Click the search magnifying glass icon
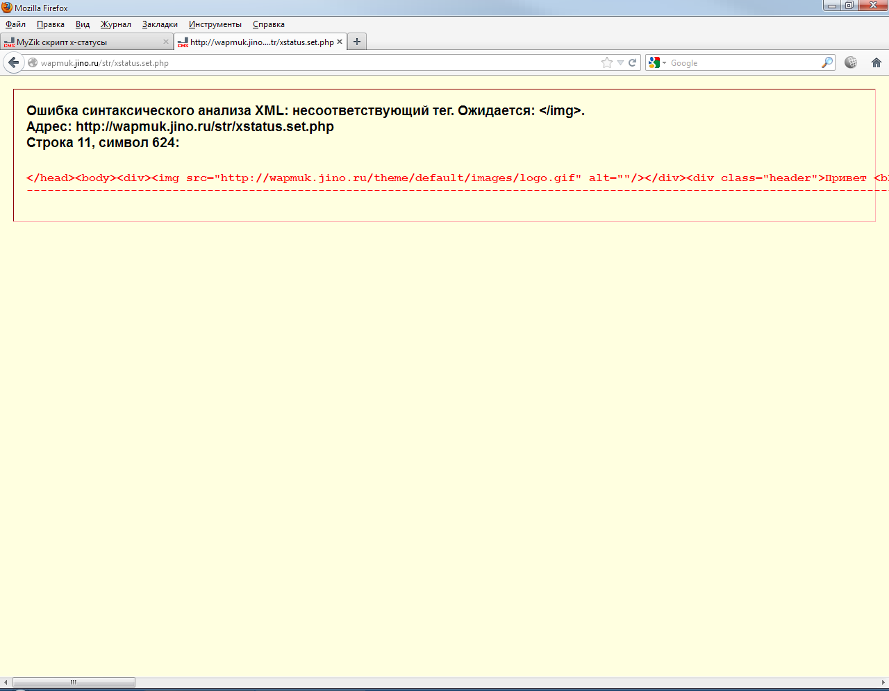 coord(826,62)
